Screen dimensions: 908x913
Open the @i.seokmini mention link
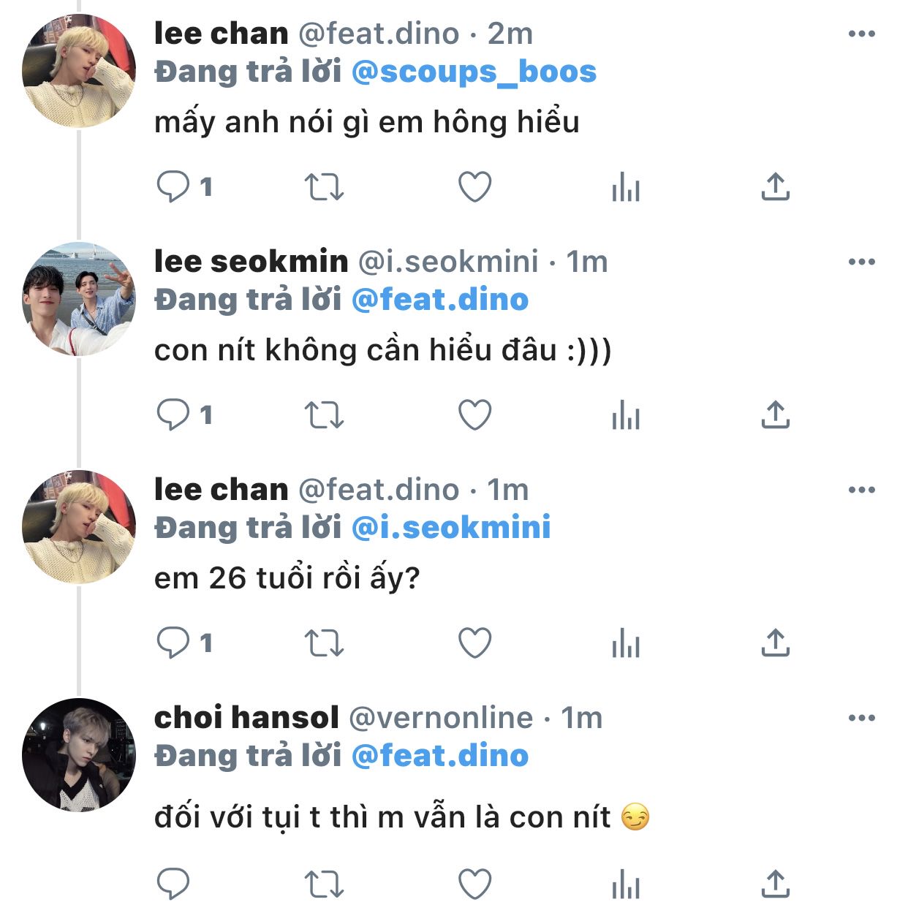[451, 528]
